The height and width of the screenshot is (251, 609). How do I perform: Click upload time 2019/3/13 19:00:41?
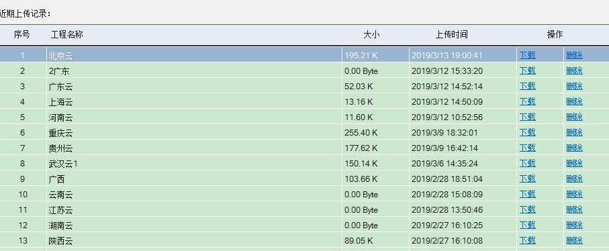pos(447,56)
